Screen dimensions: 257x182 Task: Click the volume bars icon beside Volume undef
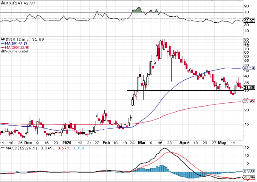[3, 51]
